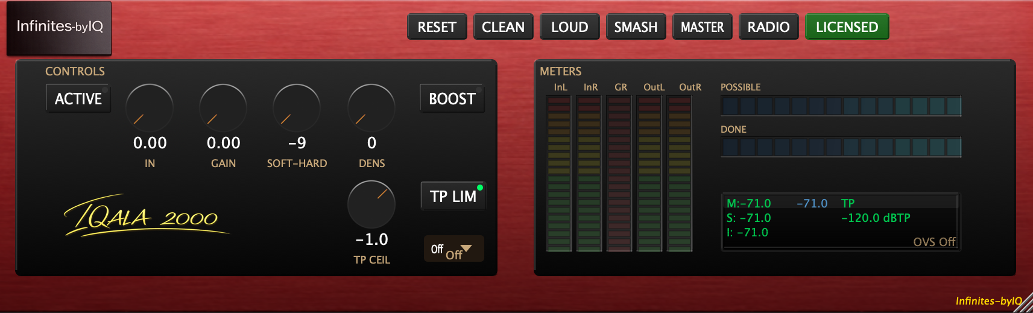Click the RESET preset button
The width and height of the screenshot is (1033, 313).
click(437, 27)
